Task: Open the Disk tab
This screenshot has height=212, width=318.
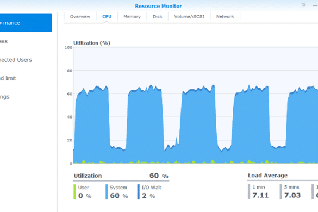Action: click(158, 17)
